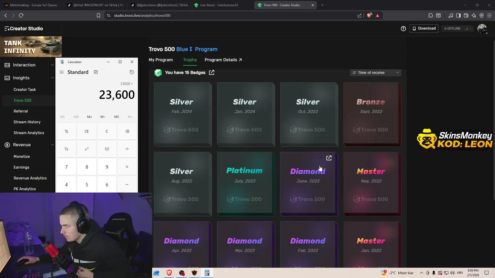Click Keep on top icon in Calculator
495x278 pixels.
click(96, 72)
